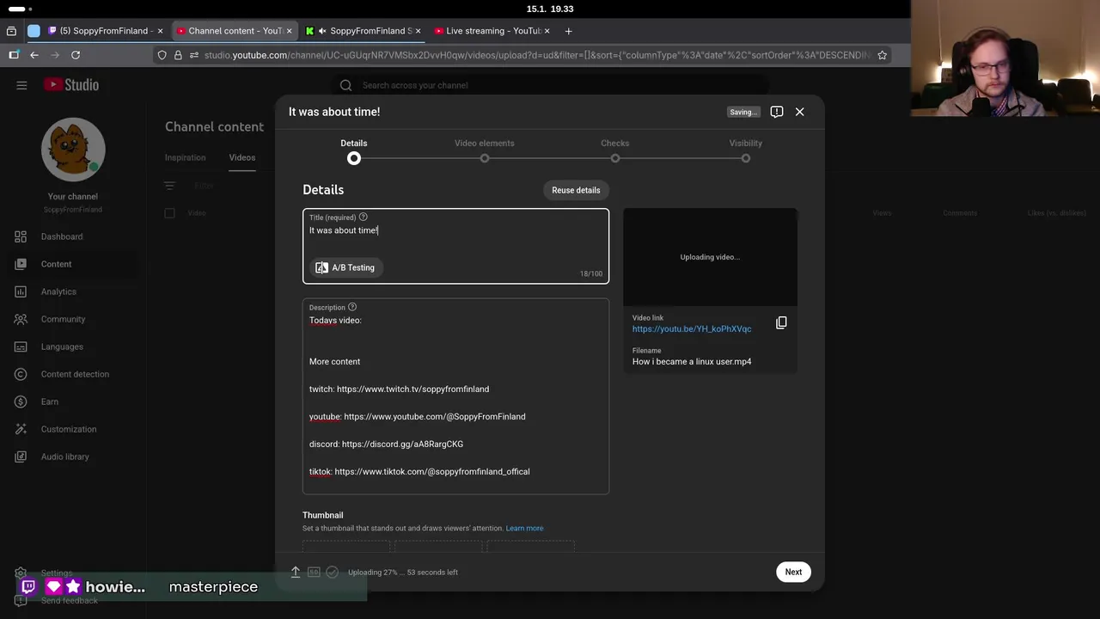
Task: Click the Settings gear icon
Action: click(x=21, y=573)
